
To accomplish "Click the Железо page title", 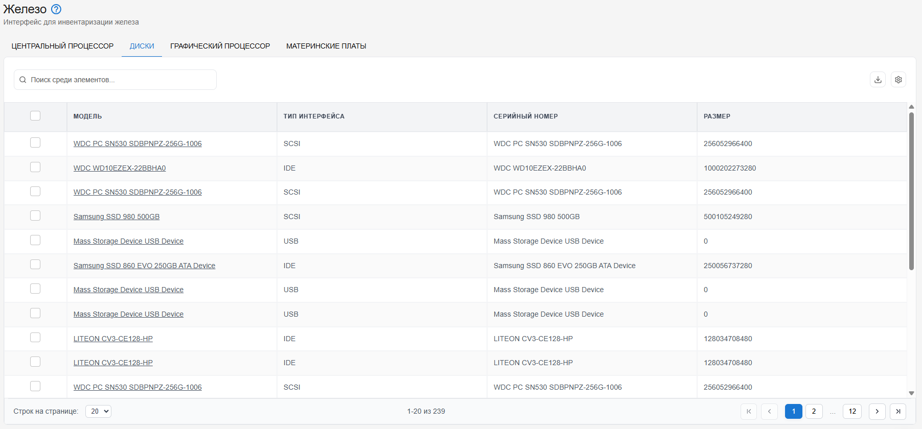I will [25, 9].
